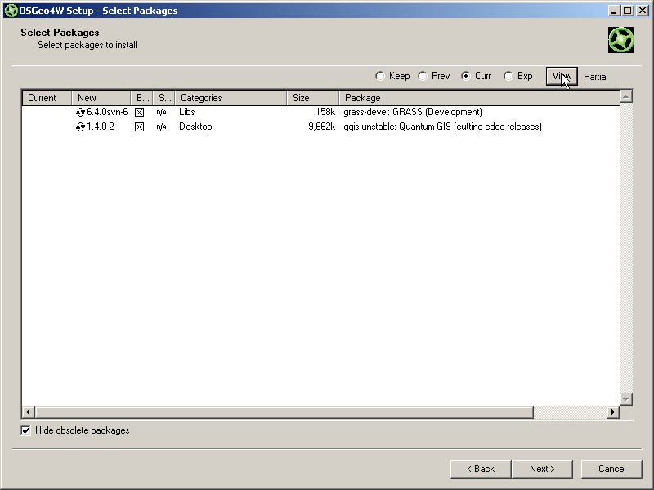The image size is (654, 490).
Task: Click the Partial view mode label
Action: [596, 77]
